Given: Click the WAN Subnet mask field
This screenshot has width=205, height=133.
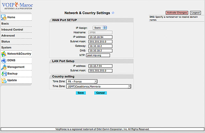Looking at the screenshot, I should [100, 41].
